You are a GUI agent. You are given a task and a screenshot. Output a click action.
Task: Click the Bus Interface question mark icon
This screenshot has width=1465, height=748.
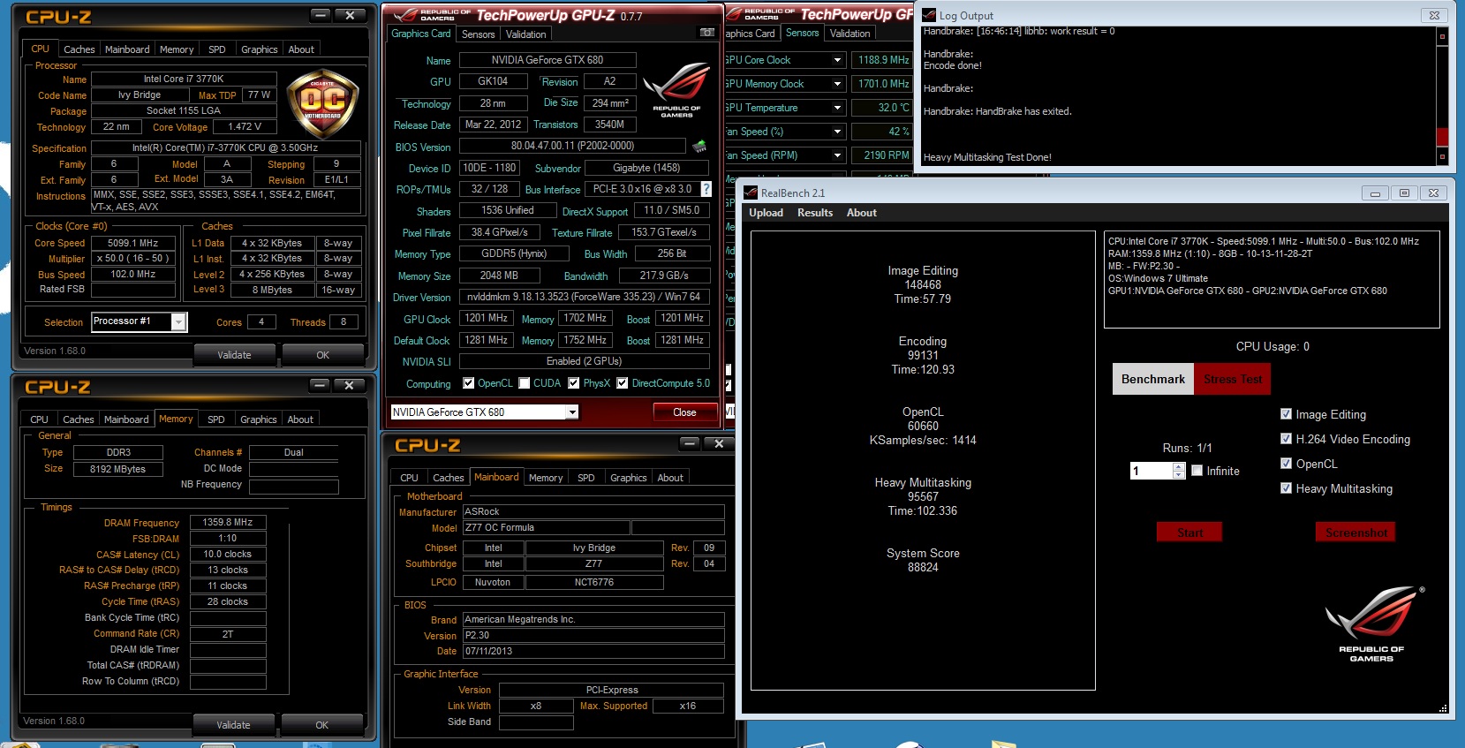click(x=706, y=189)
